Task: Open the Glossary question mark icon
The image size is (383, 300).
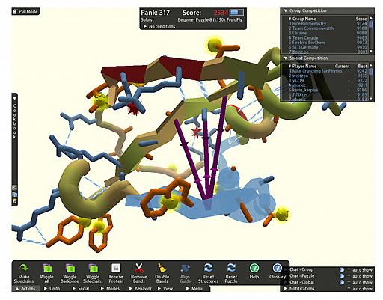Action: click(278, 268)
